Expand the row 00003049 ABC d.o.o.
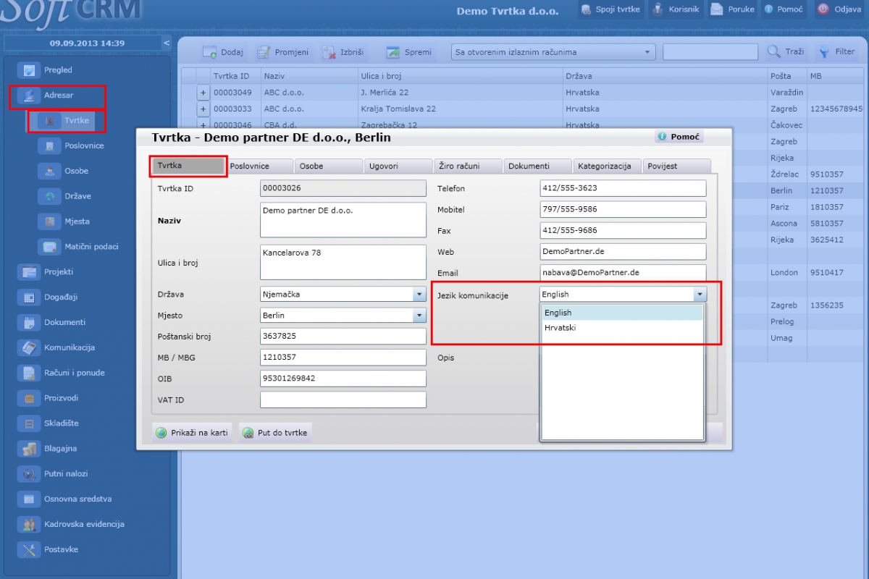The height and width of the screenshot is (579, 869). tap(203, 93)
